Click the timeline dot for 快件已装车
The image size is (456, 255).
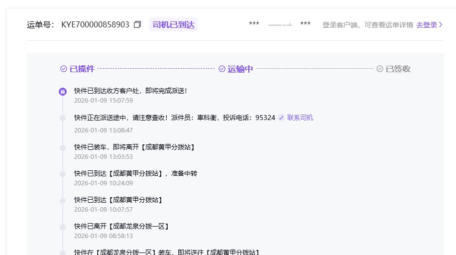63,148
